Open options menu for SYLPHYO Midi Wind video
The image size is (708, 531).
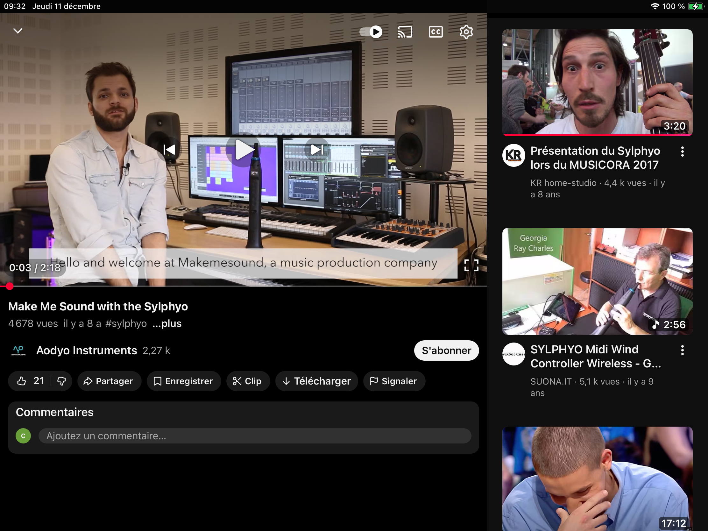coord(683,350)
